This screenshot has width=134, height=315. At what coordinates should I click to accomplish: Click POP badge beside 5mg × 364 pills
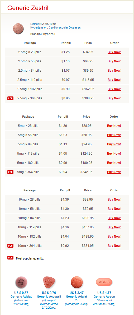[x=11, y=172]
